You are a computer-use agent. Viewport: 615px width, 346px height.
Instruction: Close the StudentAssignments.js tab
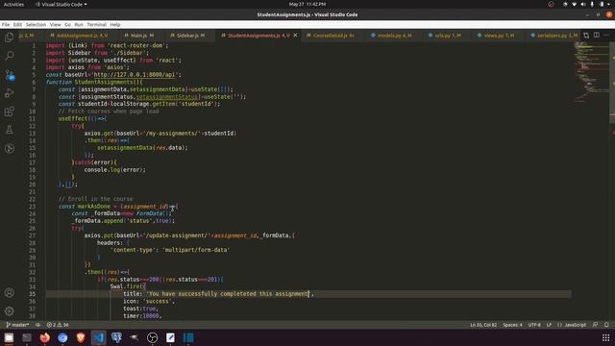point(295,36)
